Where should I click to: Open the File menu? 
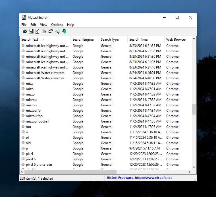24,25
